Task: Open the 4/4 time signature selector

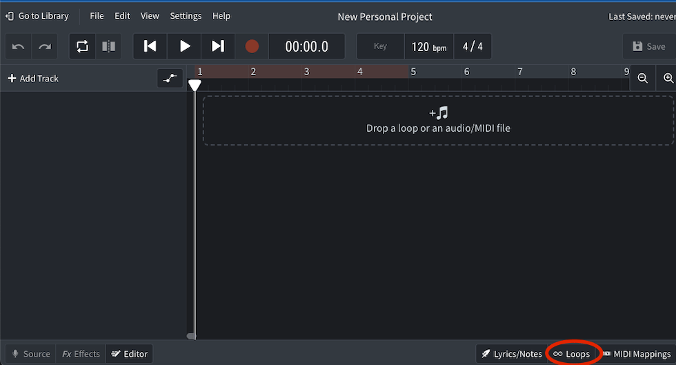Action: (473, 47)
